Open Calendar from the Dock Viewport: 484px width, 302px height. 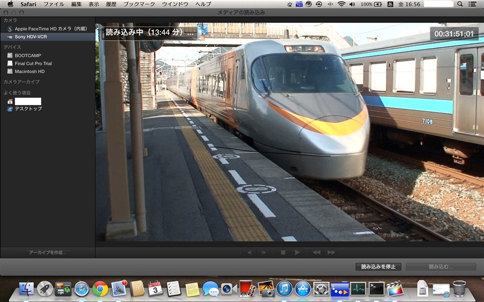[x=155, y=289]
